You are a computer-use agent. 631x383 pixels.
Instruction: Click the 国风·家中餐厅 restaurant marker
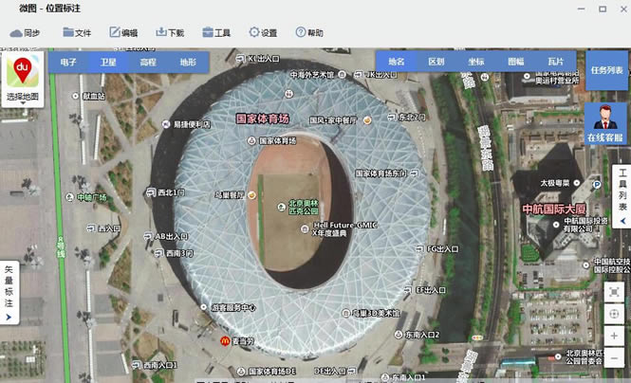(367, 120)
